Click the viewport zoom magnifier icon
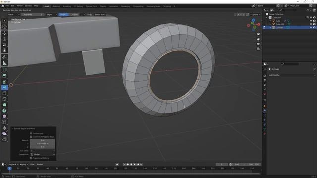Screen dimensions: 317x178 click(258, 34)
